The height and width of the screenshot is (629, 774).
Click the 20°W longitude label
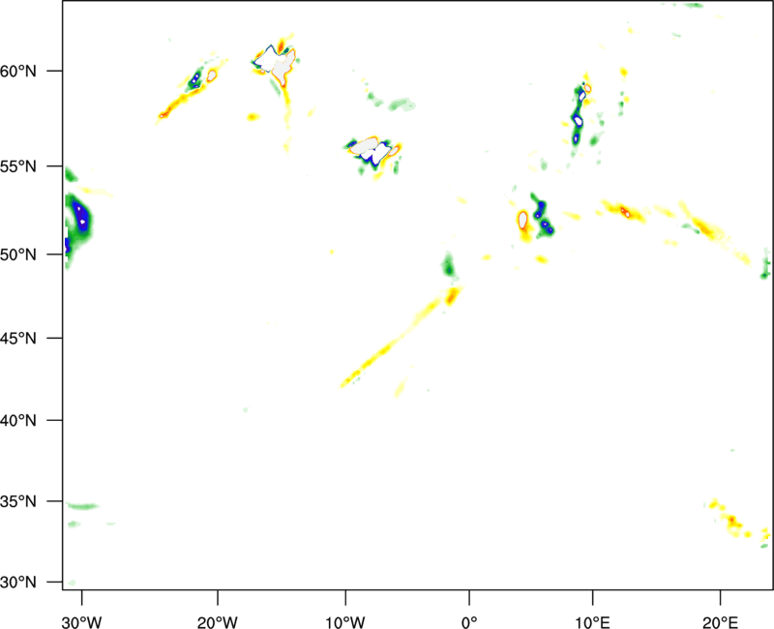[x=218, y=622]
